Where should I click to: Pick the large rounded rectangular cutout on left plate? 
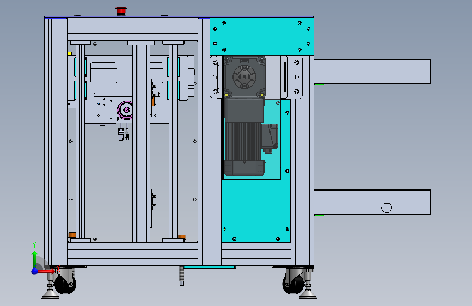tap(103, 72)
